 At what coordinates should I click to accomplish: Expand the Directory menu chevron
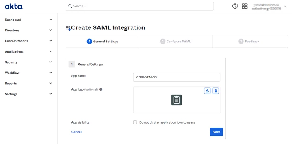[x=51, y=30]
